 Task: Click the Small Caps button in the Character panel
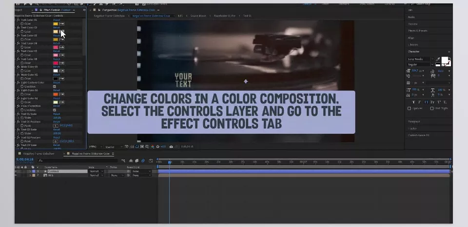click(x=432, y=102)
